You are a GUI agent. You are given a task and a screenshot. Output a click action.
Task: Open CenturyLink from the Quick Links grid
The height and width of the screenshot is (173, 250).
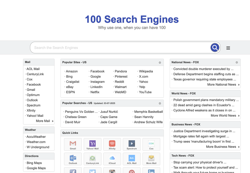92,159
